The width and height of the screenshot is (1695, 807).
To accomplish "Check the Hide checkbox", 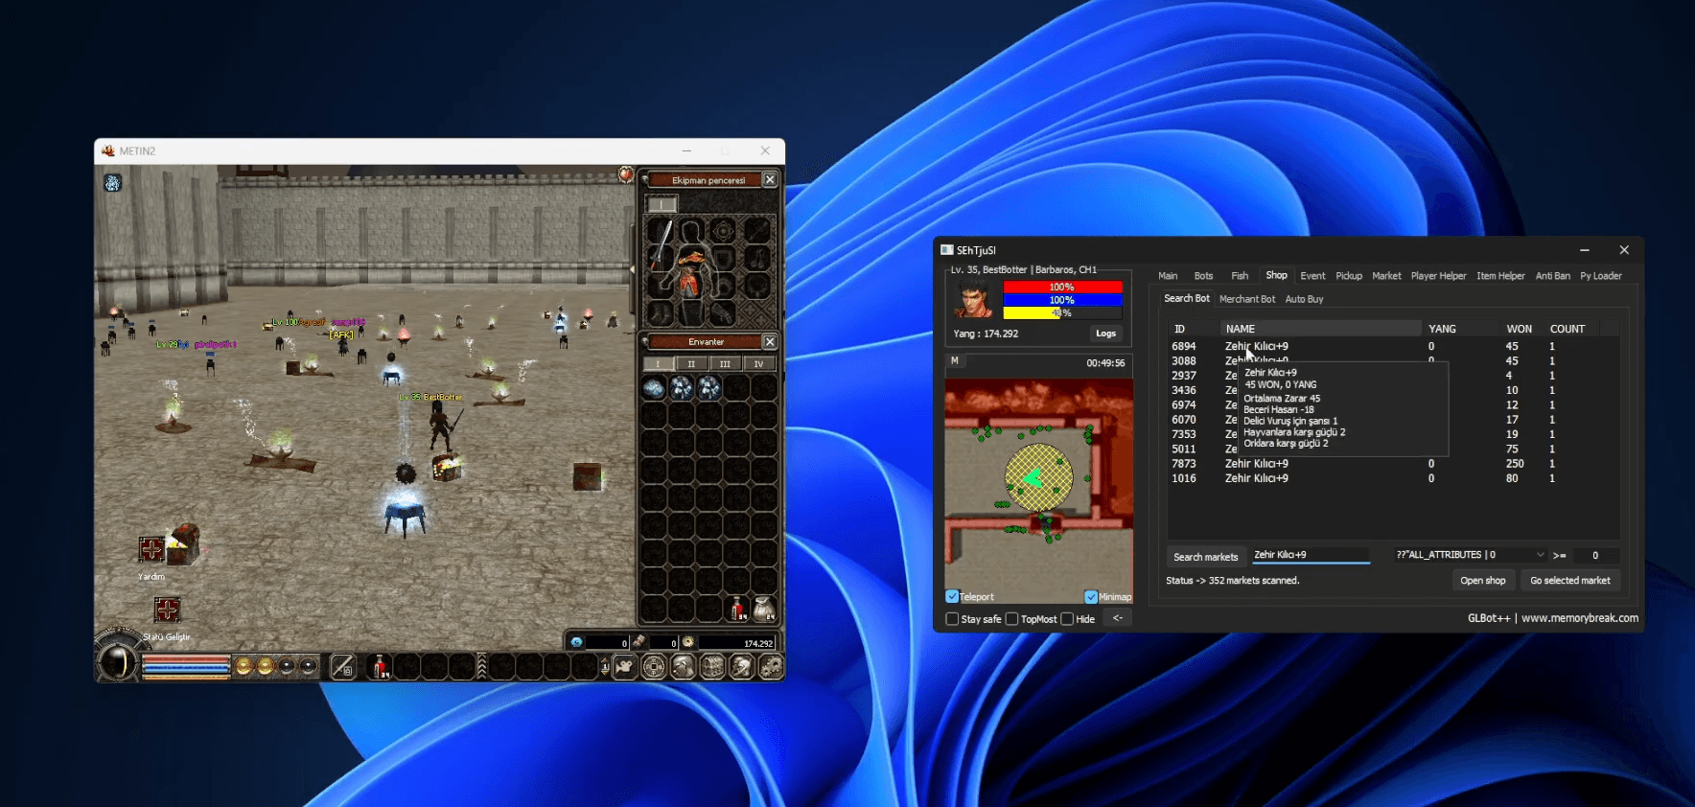I will (1067, 619).
